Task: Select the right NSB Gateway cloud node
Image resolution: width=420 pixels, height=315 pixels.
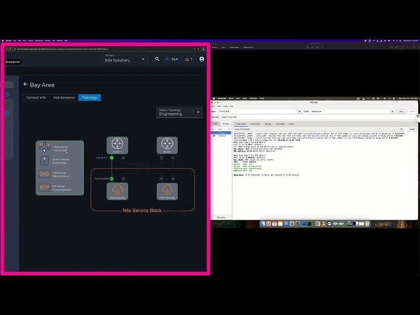Action: (167, 191)
